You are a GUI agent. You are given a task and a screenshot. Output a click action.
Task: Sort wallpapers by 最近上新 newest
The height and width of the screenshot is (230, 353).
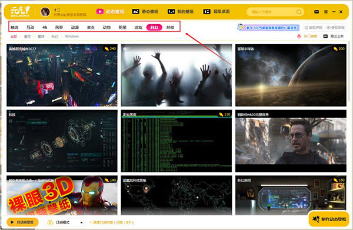(x=334, y=36)
